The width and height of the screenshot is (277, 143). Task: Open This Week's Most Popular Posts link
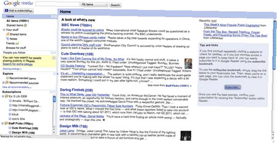[232, 25]
